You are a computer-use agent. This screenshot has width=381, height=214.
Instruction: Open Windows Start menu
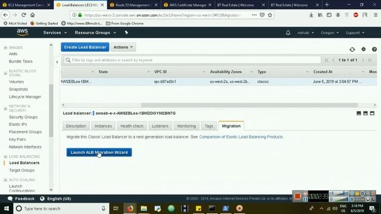tap(7, 209)
